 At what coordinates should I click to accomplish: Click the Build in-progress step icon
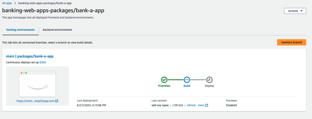coord(187,80)
